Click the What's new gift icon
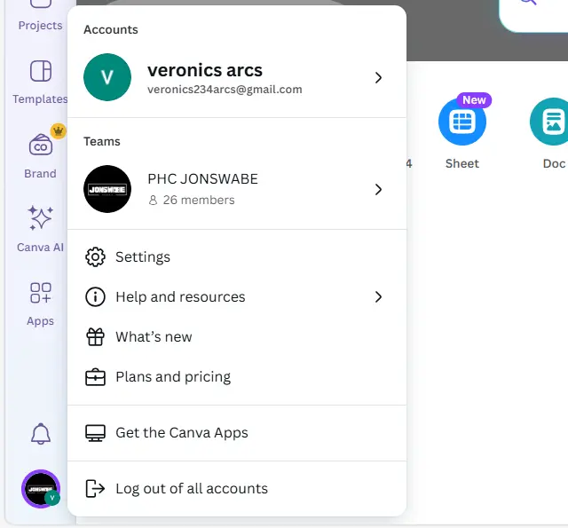The height and width of the screenshot is (528, 568). pos(95,336)
